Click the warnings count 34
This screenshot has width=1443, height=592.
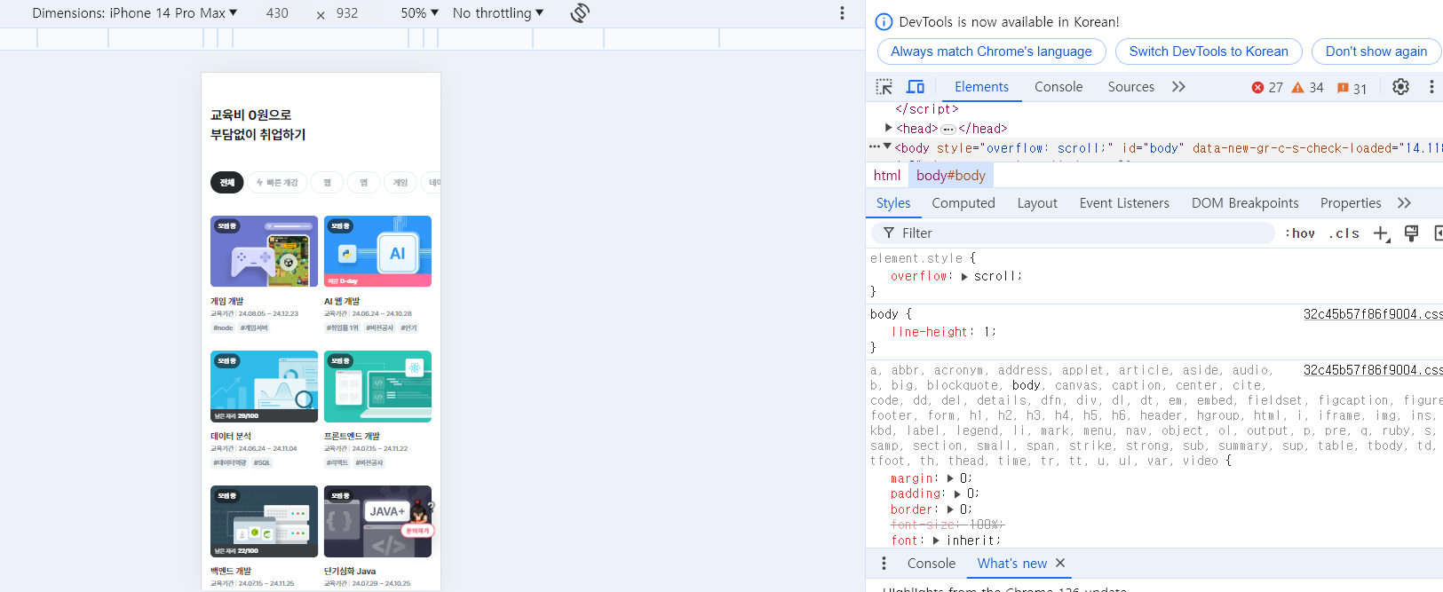coord(1307,87)
